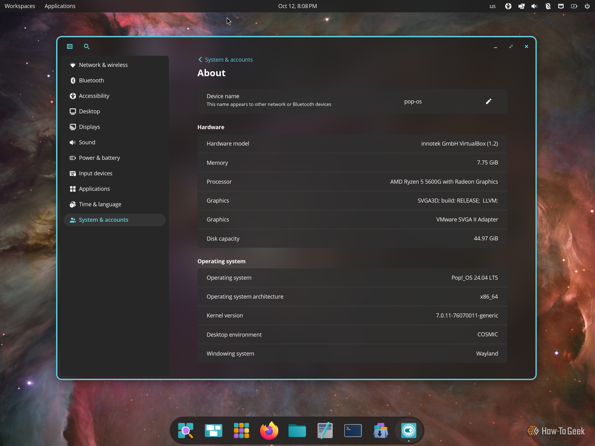The height and width of the screenshot is (446, 595).
Task: Open Desktop settings page
Action: tap(115, 111)
